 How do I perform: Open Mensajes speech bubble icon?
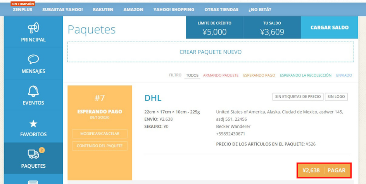click(33, 59)
